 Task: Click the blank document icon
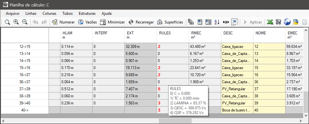[x=305, y=22]
